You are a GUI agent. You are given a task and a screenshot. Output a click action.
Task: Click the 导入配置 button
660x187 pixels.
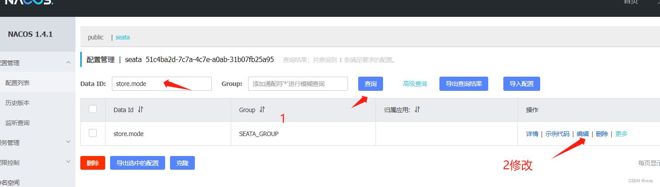(522, 84)
